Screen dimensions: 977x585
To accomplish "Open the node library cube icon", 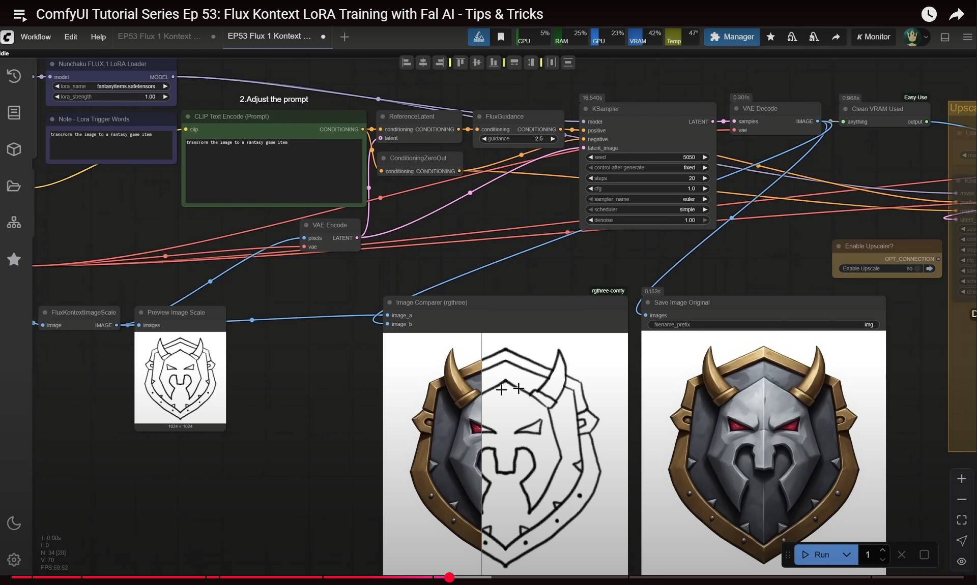I will click(14, 149).
